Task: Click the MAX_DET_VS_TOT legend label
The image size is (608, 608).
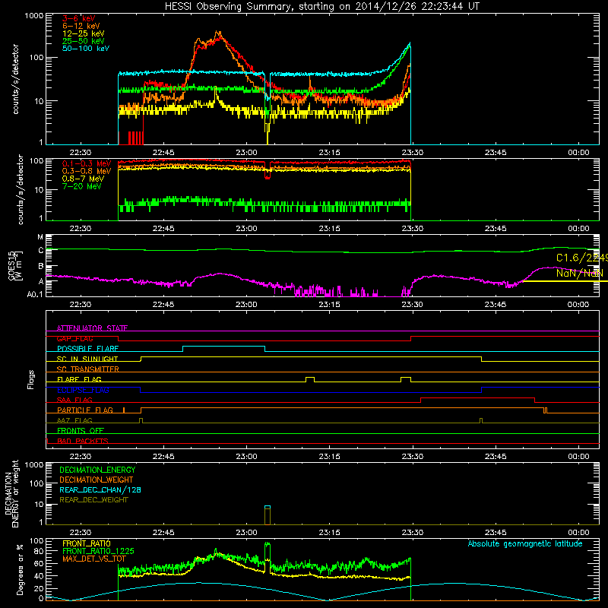Action: click(x=94, y=559)
